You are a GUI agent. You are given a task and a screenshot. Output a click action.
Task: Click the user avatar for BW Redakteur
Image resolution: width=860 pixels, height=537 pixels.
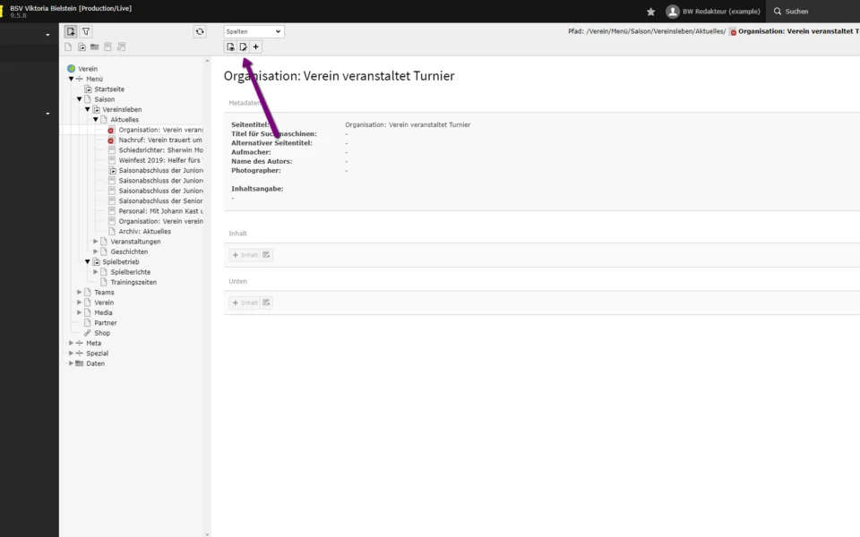(673, 12)
